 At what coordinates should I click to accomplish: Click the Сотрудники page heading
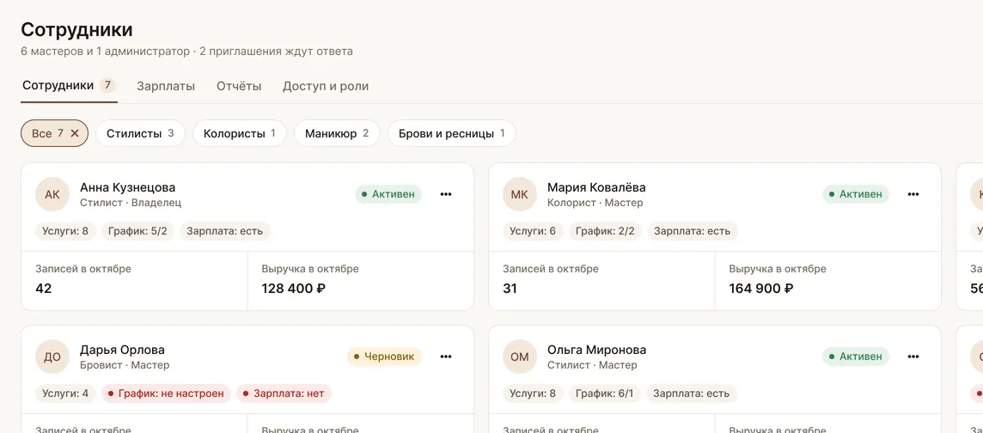[77, 29]
